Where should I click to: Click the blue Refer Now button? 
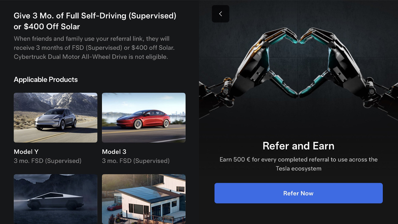pyautogui.click(x=298, y=193)
